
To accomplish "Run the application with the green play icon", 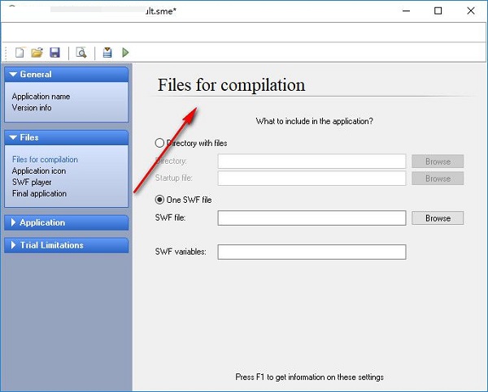I will (125, 53).
